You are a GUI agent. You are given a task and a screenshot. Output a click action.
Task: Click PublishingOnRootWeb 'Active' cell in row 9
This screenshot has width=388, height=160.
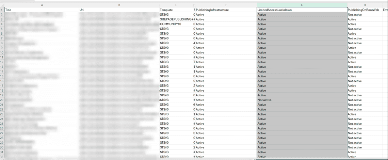click(x=365, y=48)
